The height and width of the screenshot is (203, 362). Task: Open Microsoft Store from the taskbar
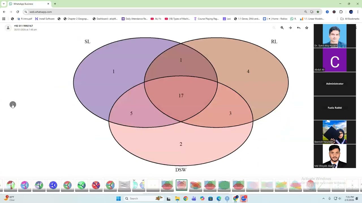(x=210, y=198)
